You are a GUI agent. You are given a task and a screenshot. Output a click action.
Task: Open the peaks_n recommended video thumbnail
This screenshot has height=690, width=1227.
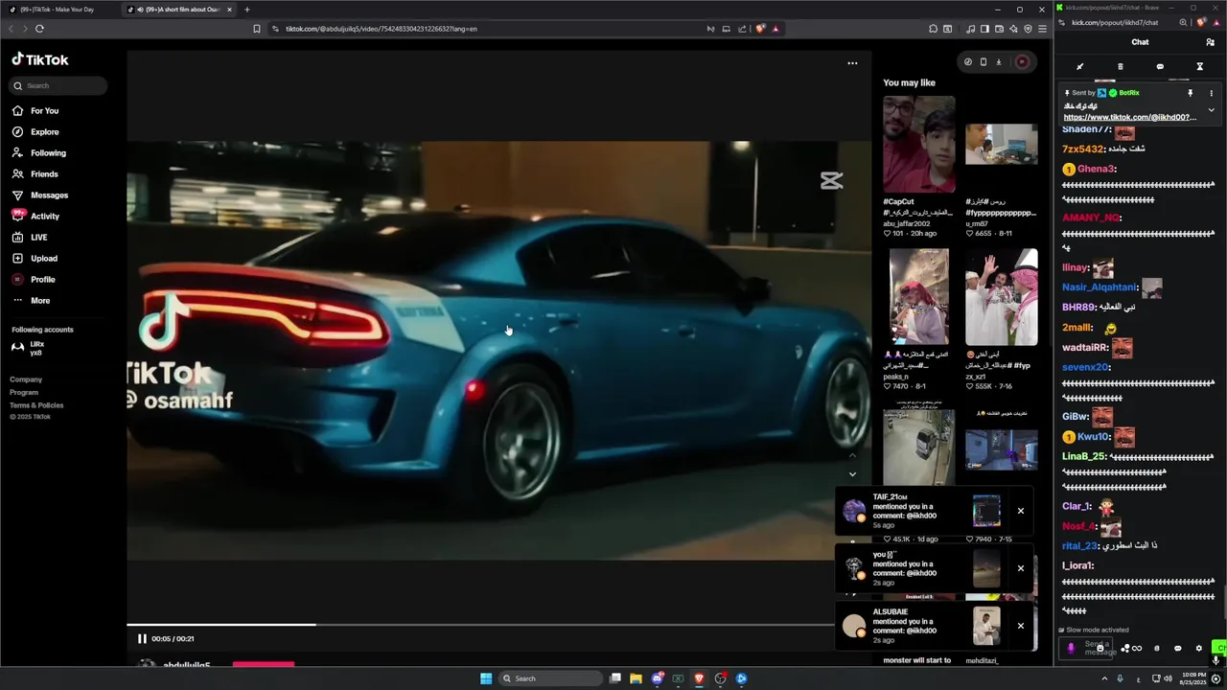pos(919,297)
